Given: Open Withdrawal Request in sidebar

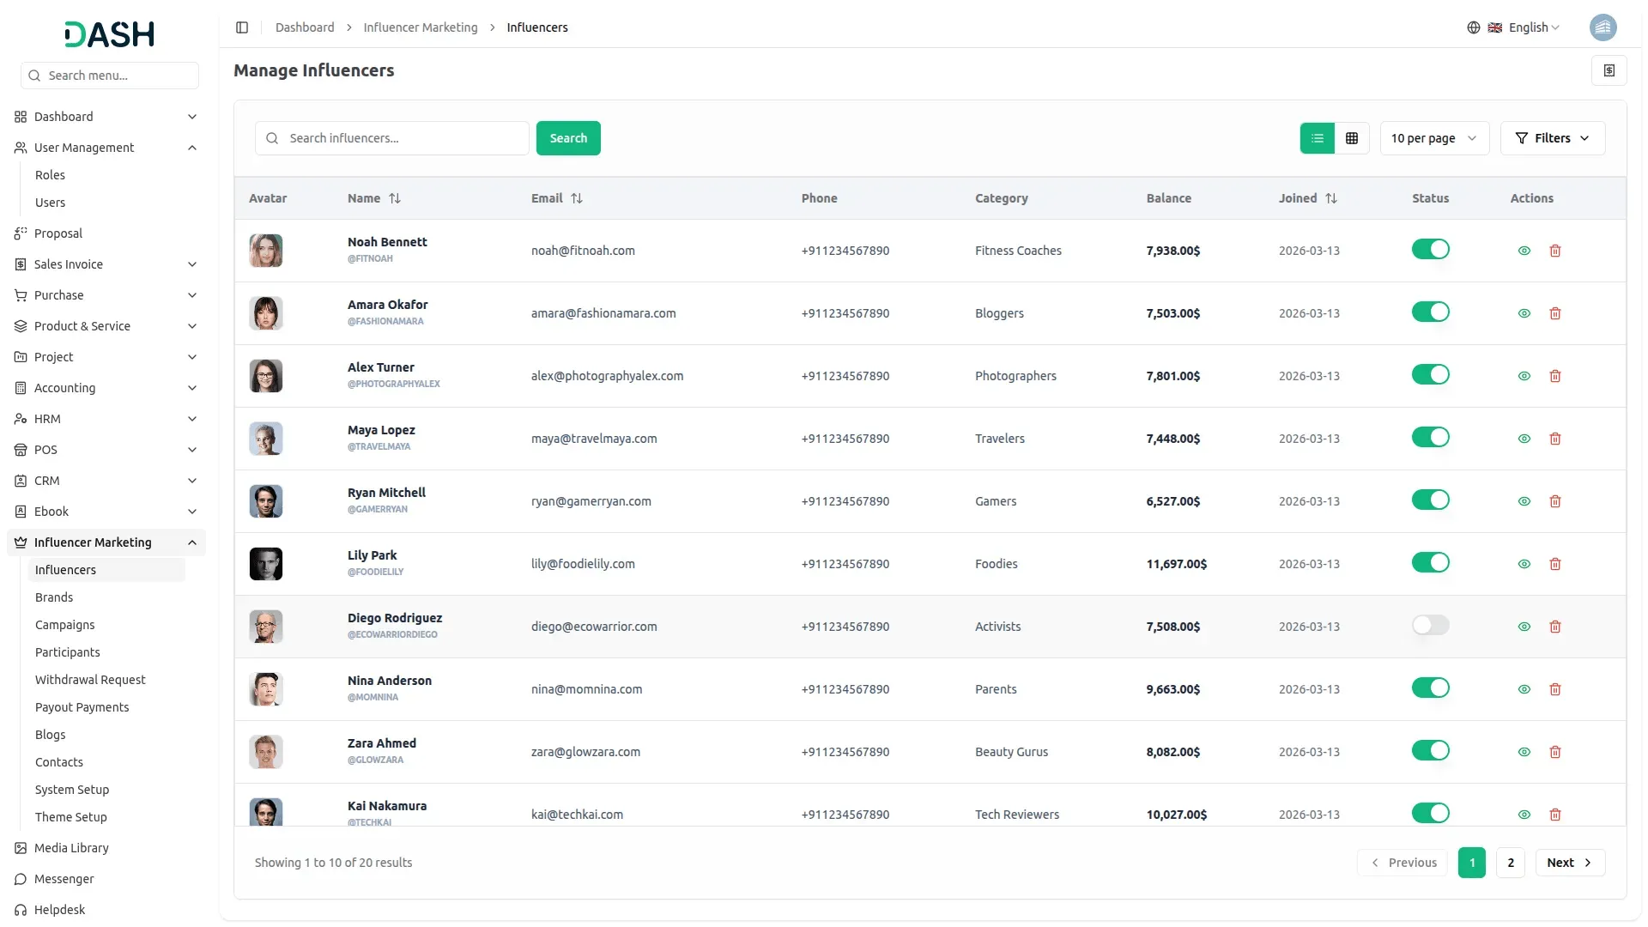Looking at the screenshot, I should click(90, 680).
